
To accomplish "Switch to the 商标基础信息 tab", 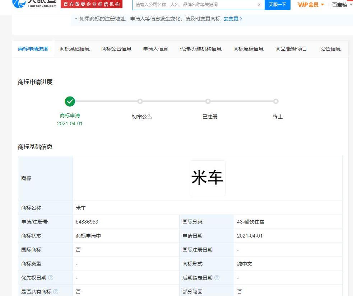I will tap(75, 49).
